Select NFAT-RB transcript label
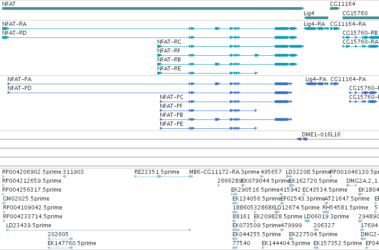The height and width of the screenshot is (250, 379). tap(169, 60)
